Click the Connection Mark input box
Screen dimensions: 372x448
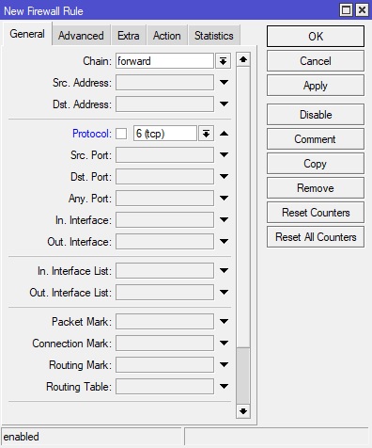pyautogui.click(x=164, y=344)
